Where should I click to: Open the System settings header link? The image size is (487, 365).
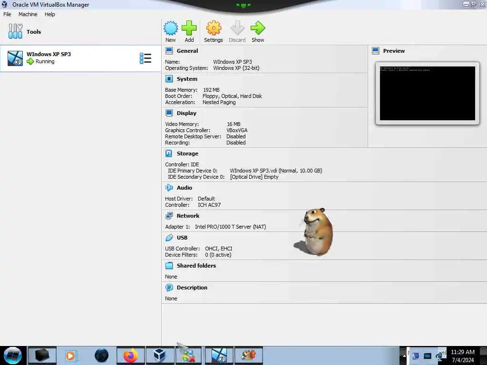tap(187, 79)
